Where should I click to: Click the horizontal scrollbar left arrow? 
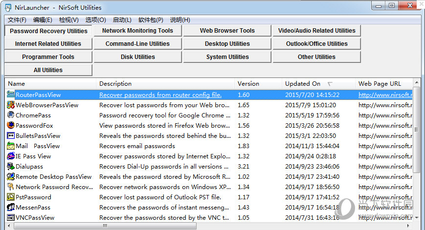9,226
